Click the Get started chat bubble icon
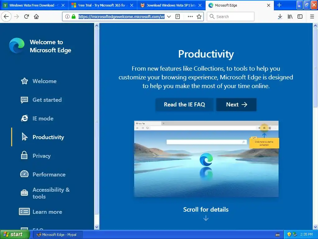This screenshot has width=318, height=239. (x=24, y=100)
